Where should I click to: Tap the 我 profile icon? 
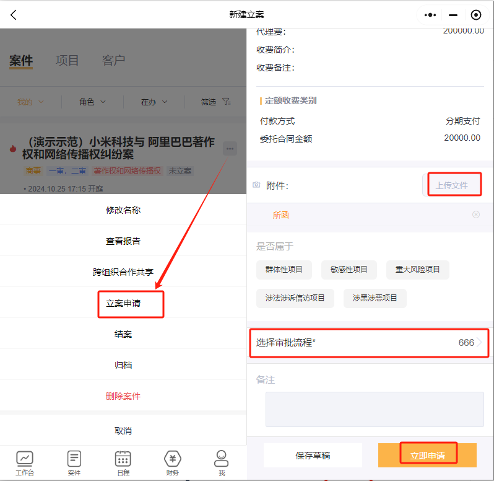click(221, 459)
